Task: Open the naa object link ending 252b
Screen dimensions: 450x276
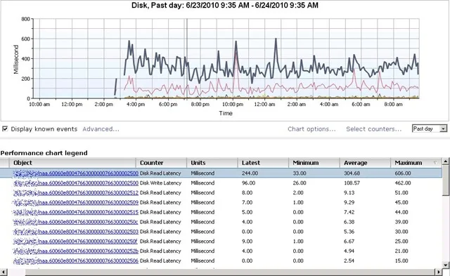Action: pos(76,251)
